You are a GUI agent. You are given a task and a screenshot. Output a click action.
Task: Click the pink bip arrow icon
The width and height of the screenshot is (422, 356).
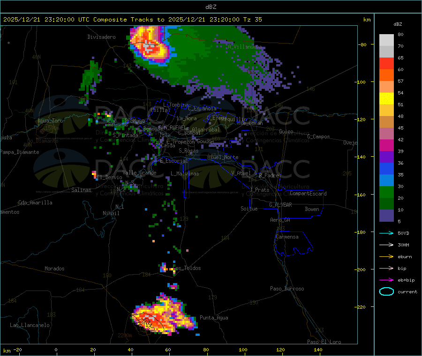point(386,268)
